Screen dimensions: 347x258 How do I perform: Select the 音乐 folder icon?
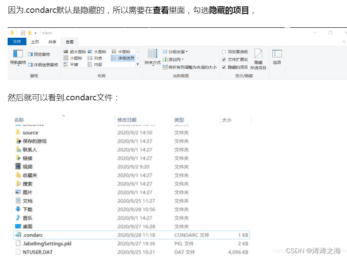click(18, 217)
